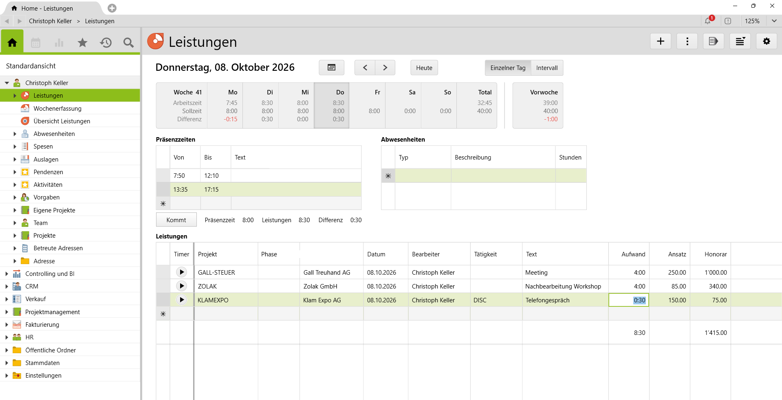Go to the previous day
The height and width of the screenshot is (400, 782).
click(x=365, y=68)
